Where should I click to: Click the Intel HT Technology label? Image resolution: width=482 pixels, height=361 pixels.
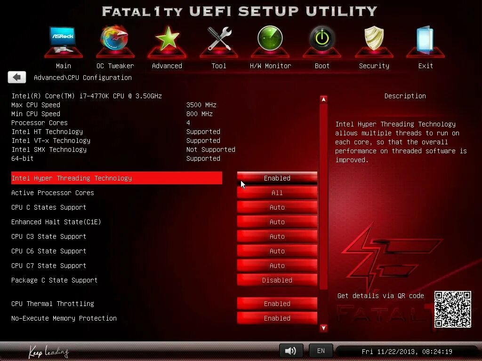point(47,132)
